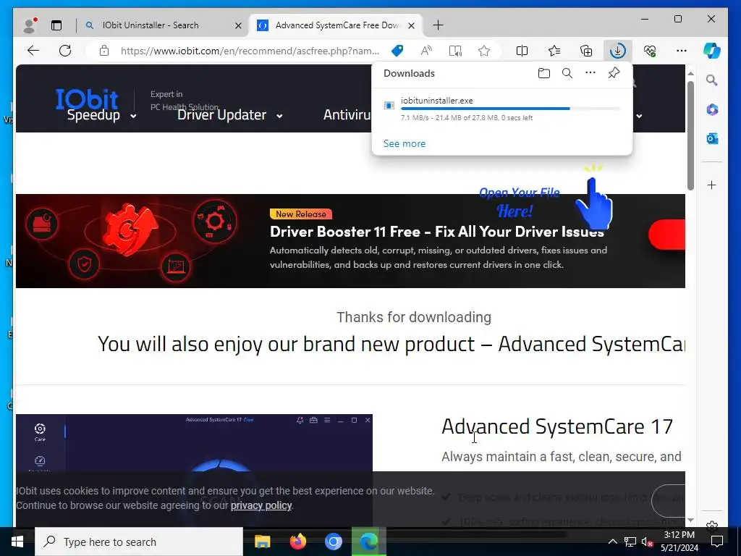This screenshot has height=556, width=741.
Task: Open Chrome from taskbar
Action: click(333, 542)
